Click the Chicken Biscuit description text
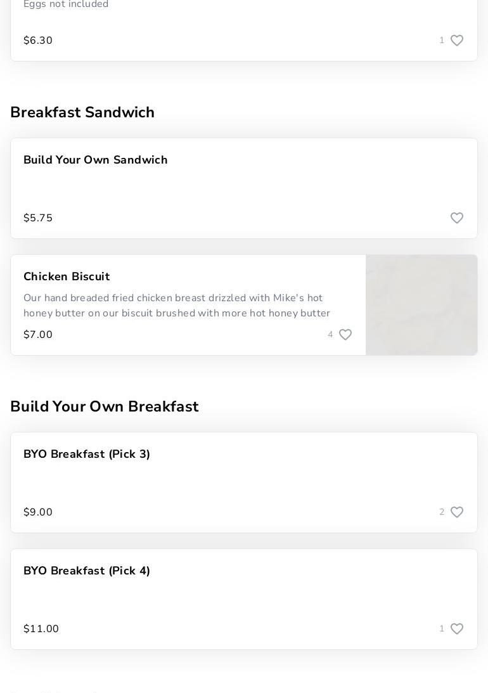This screenshot has width=488, height=693. (x=177, y=306)
